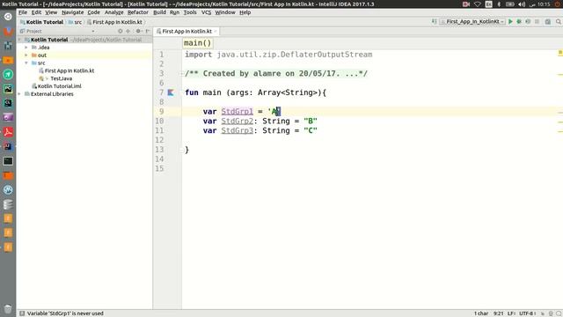The width and height of the screenshot is (563, 317).
Task: Click First App in Kotlin.kt breadcrumb
Action: (114, 22)
